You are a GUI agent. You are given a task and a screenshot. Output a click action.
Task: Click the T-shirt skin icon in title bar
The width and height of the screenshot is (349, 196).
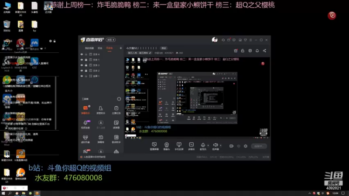pyautogui.click(x=245, y=40)
